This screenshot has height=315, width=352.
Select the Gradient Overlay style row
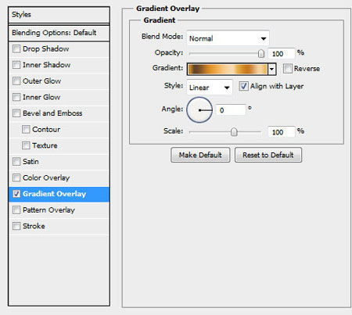[59, 194]
